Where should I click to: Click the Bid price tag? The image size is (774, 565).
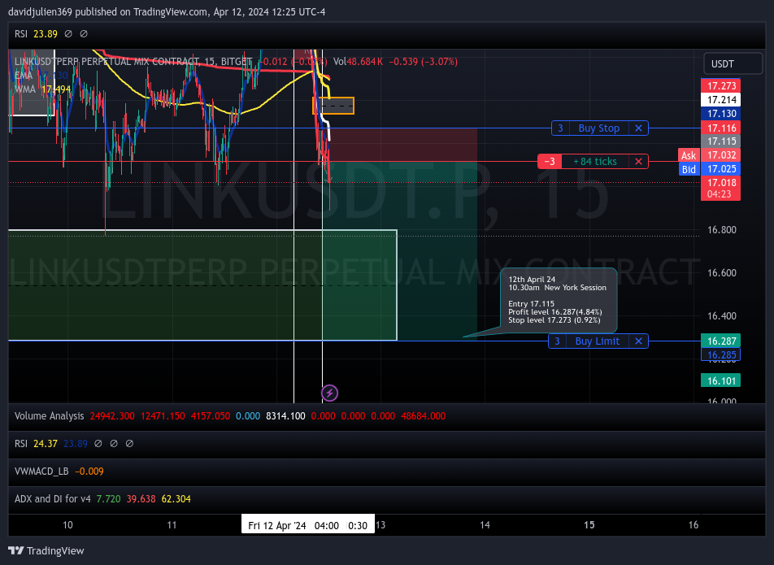tap(689, 169)
